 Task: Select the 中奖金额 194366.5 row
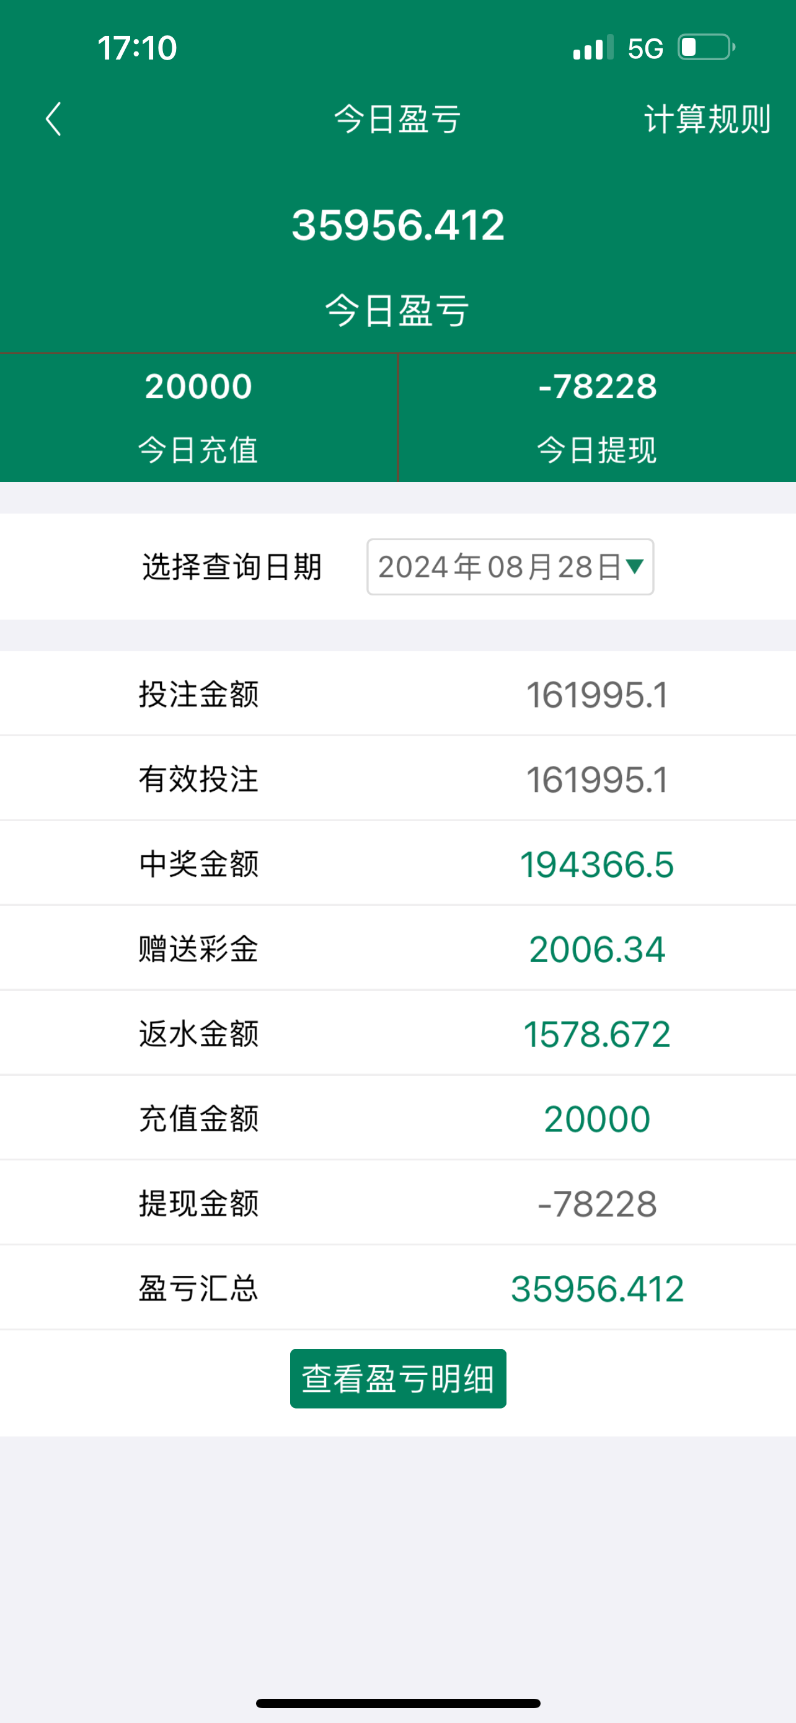click(397, 864)
